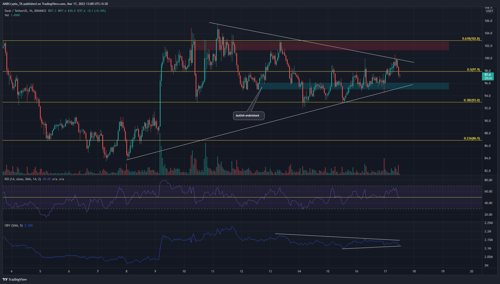Click the TradingView logo at bottom left
500x284 pixels.
click(15, 279)
